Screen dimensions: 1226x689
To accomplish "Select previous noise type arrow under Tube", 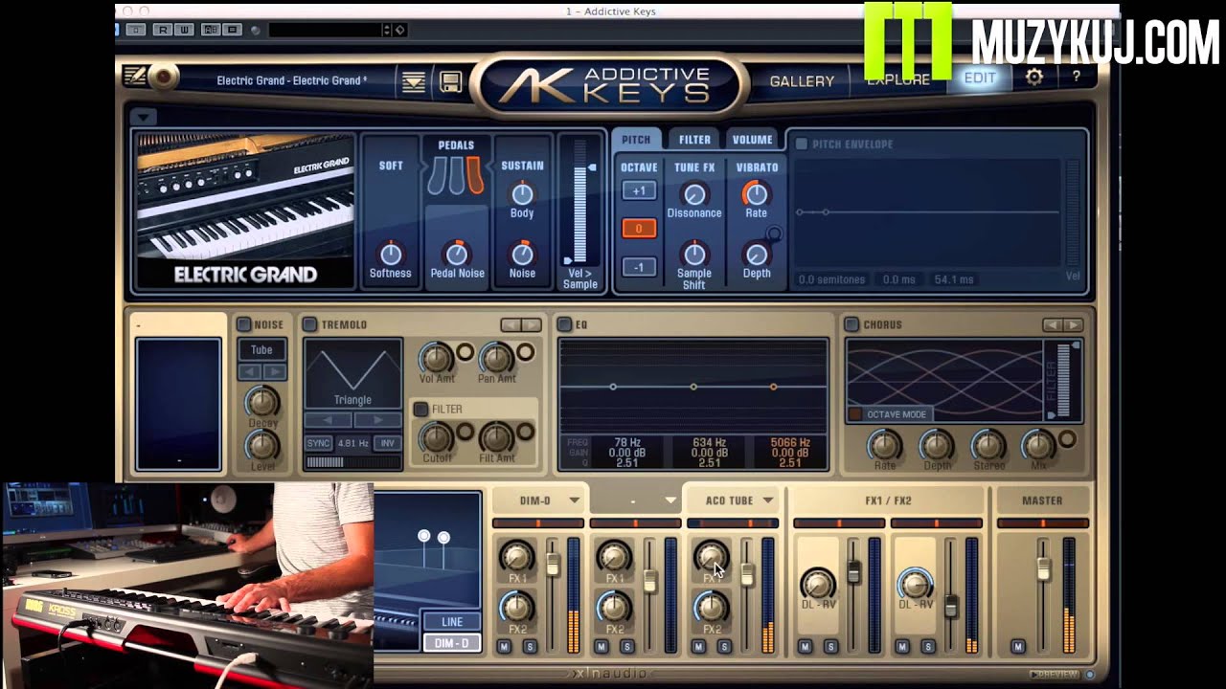I will pyautogui.click(x=250, y=371).
